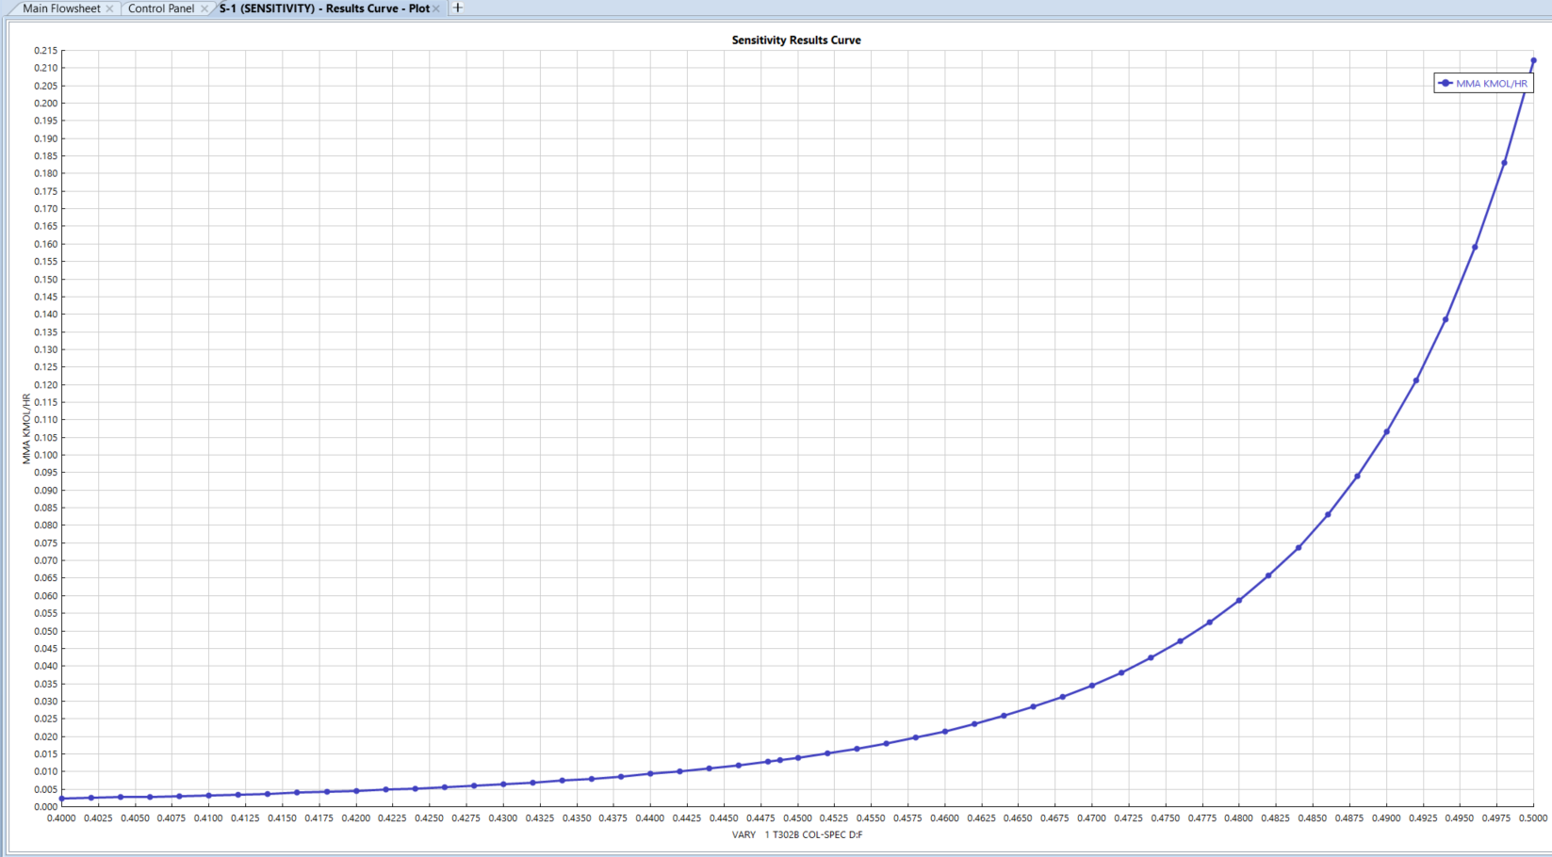1552x857 pixels.
Task: Click the y-axis tick label 0.175
Action: (45, 191)
